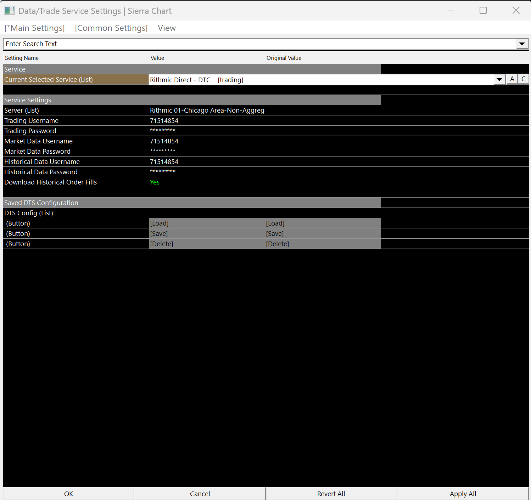Image resolution: width=531 pixels, height=500 pixels.
Task: Click [Load] in the Original Value column
Action: (323, 223)
